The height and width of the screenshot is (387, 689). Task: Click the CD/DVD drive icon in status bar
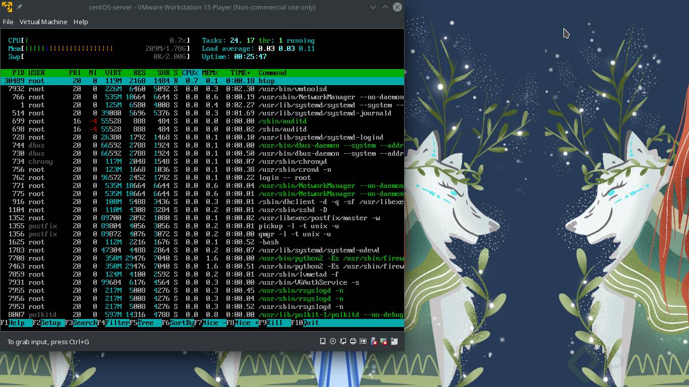pos(333,342)
